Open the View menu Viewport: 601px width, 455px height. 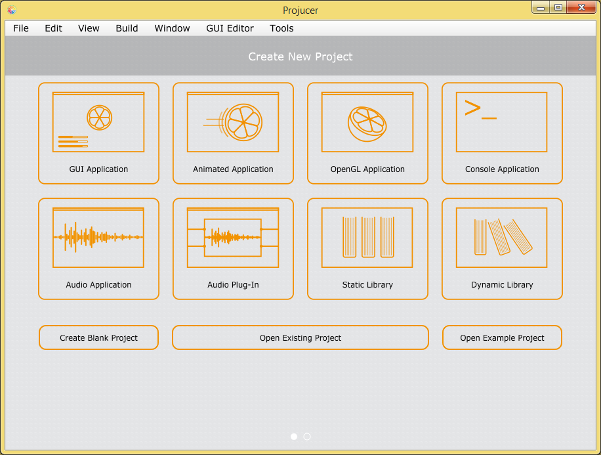tap(89, 28)
